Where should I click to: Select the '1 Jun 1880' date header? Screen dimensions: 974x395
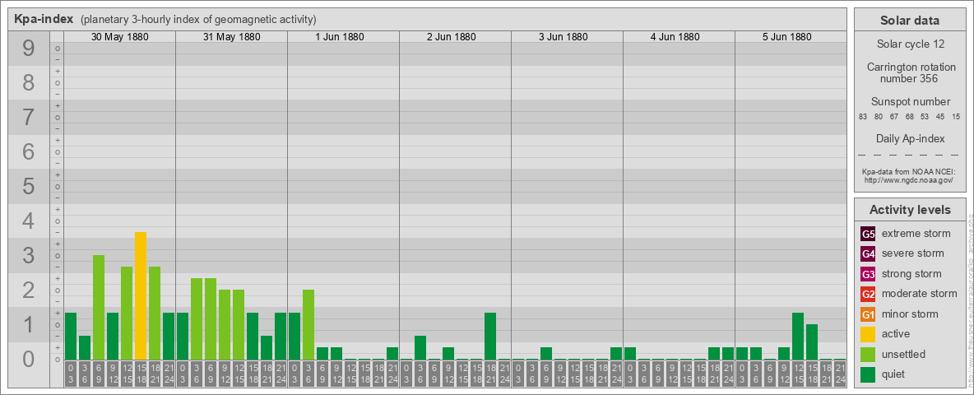[x=340, y=37]
